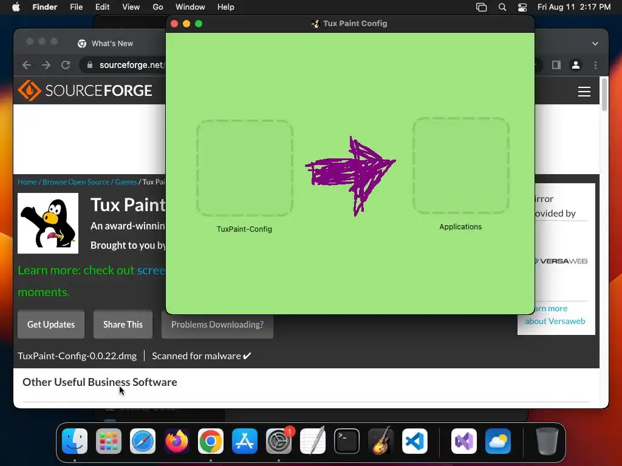
Task: Open TextEdit from the Dock
Action: (313, 441)
